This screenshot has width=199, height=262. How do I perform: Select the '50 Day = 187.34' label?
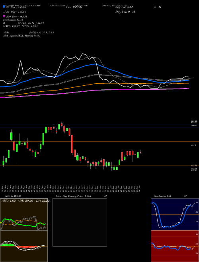point(17,12)
